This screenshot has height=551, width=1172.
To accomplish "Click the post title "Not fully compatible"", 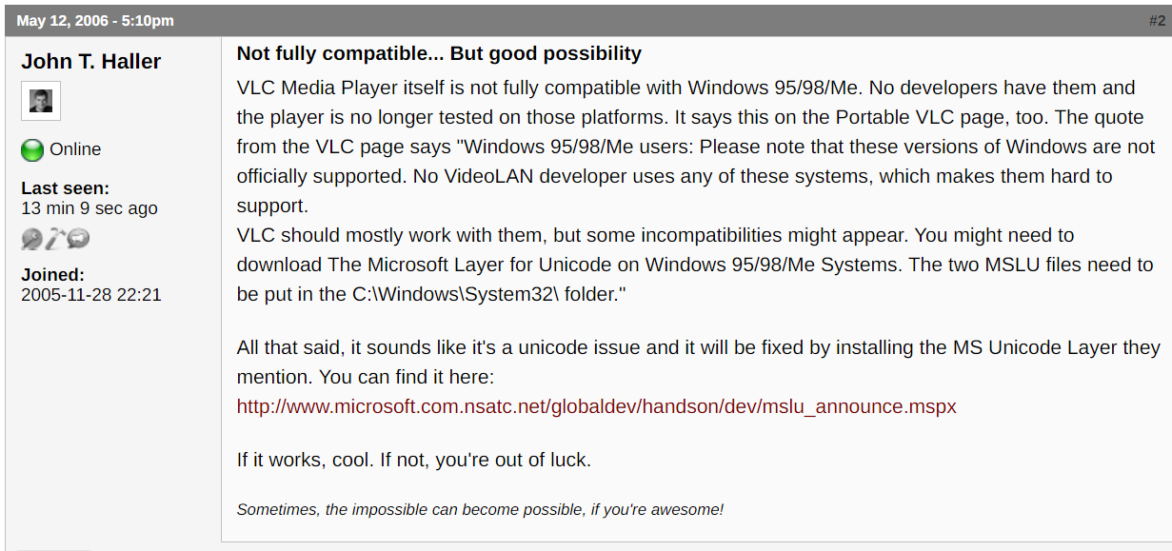I will point(439,54).
